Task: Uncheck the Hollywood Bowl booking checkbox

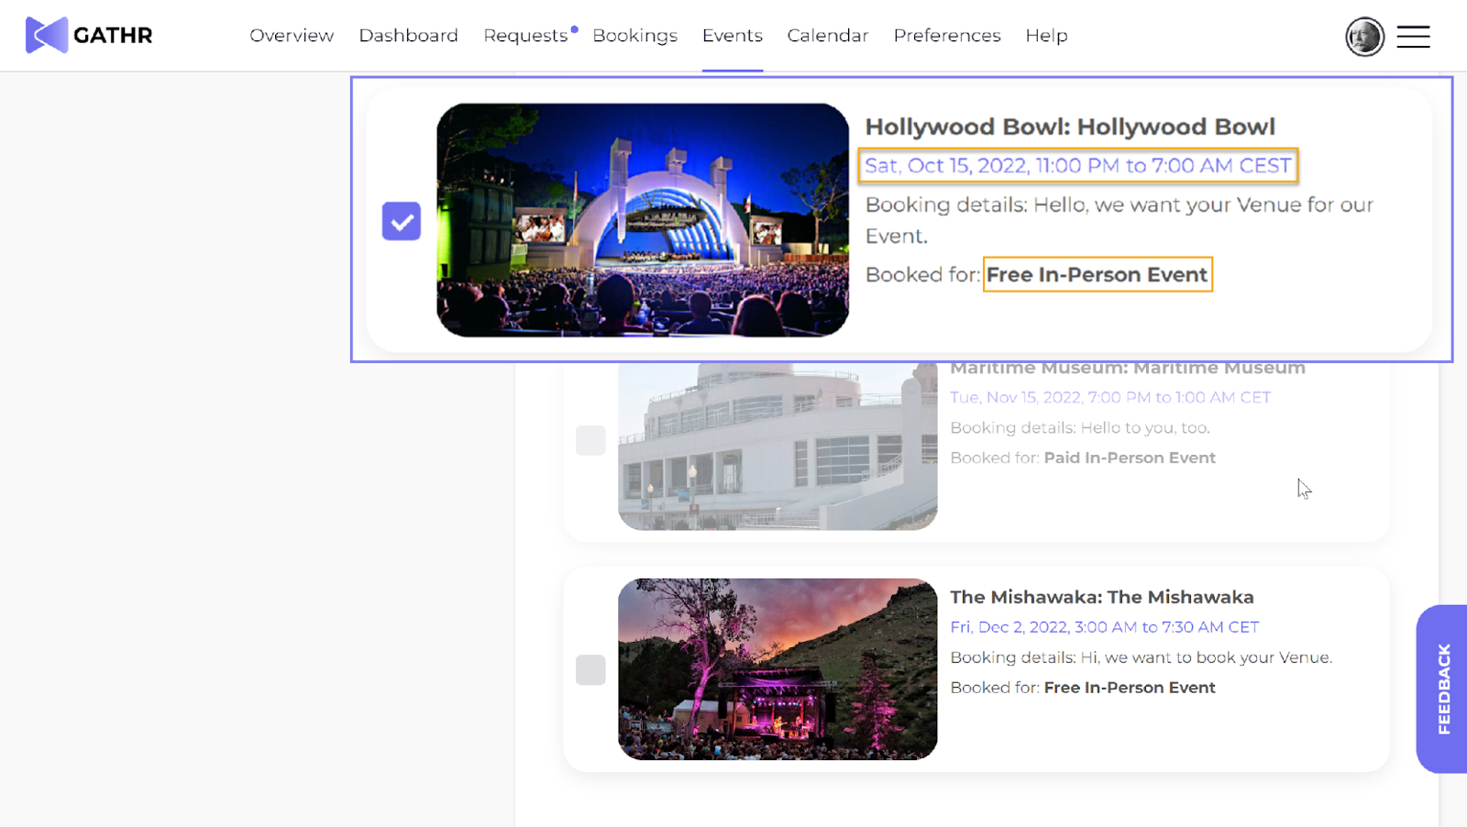Action: [402, 221]
